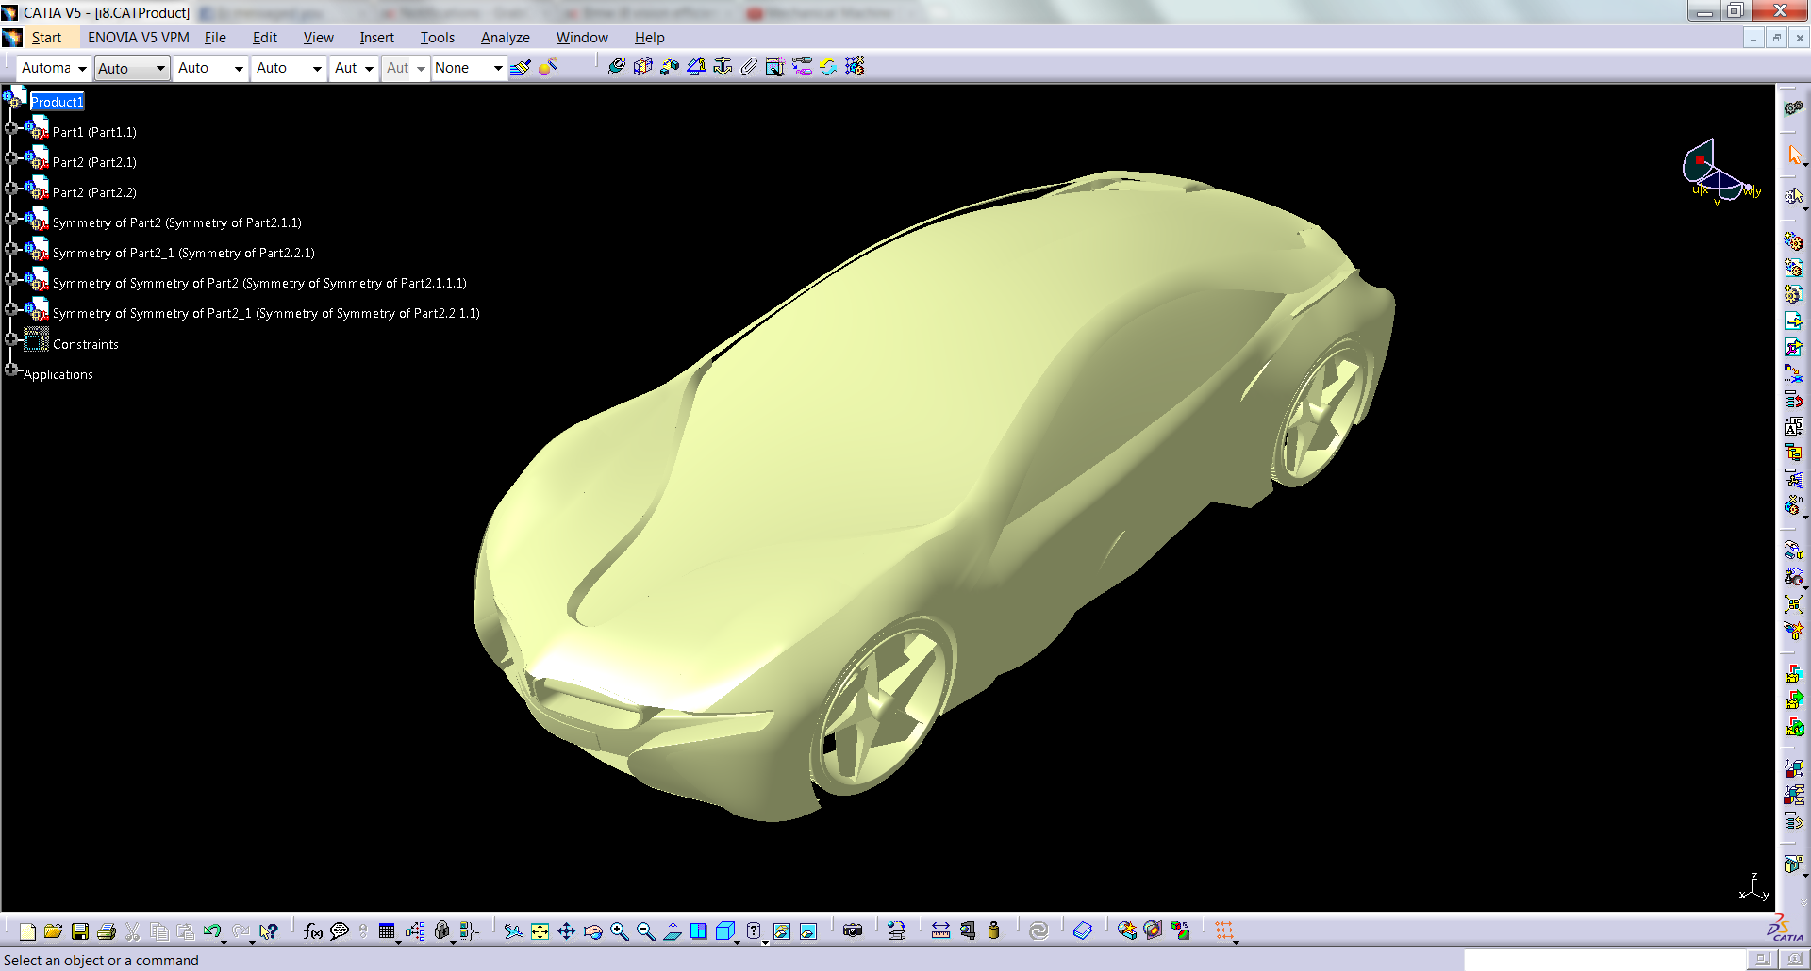This screenshot has height=971, width=1811.
Task: Click the xyz axis triad
Action: [1753, 888]
